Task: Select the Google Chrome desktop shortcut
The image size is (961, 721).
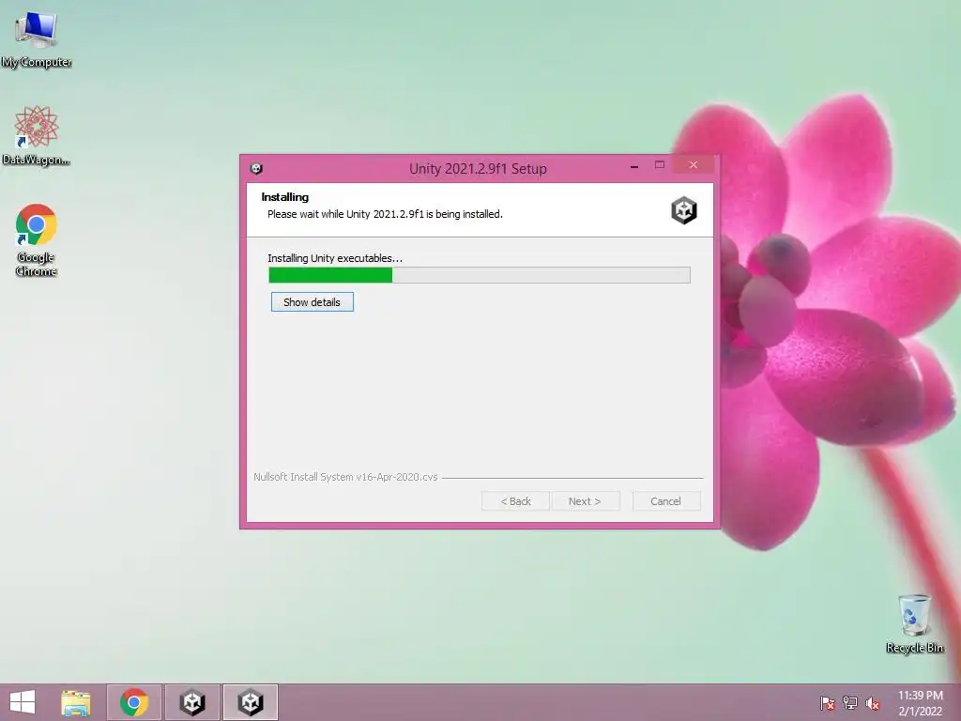Action: pos(37,239)
